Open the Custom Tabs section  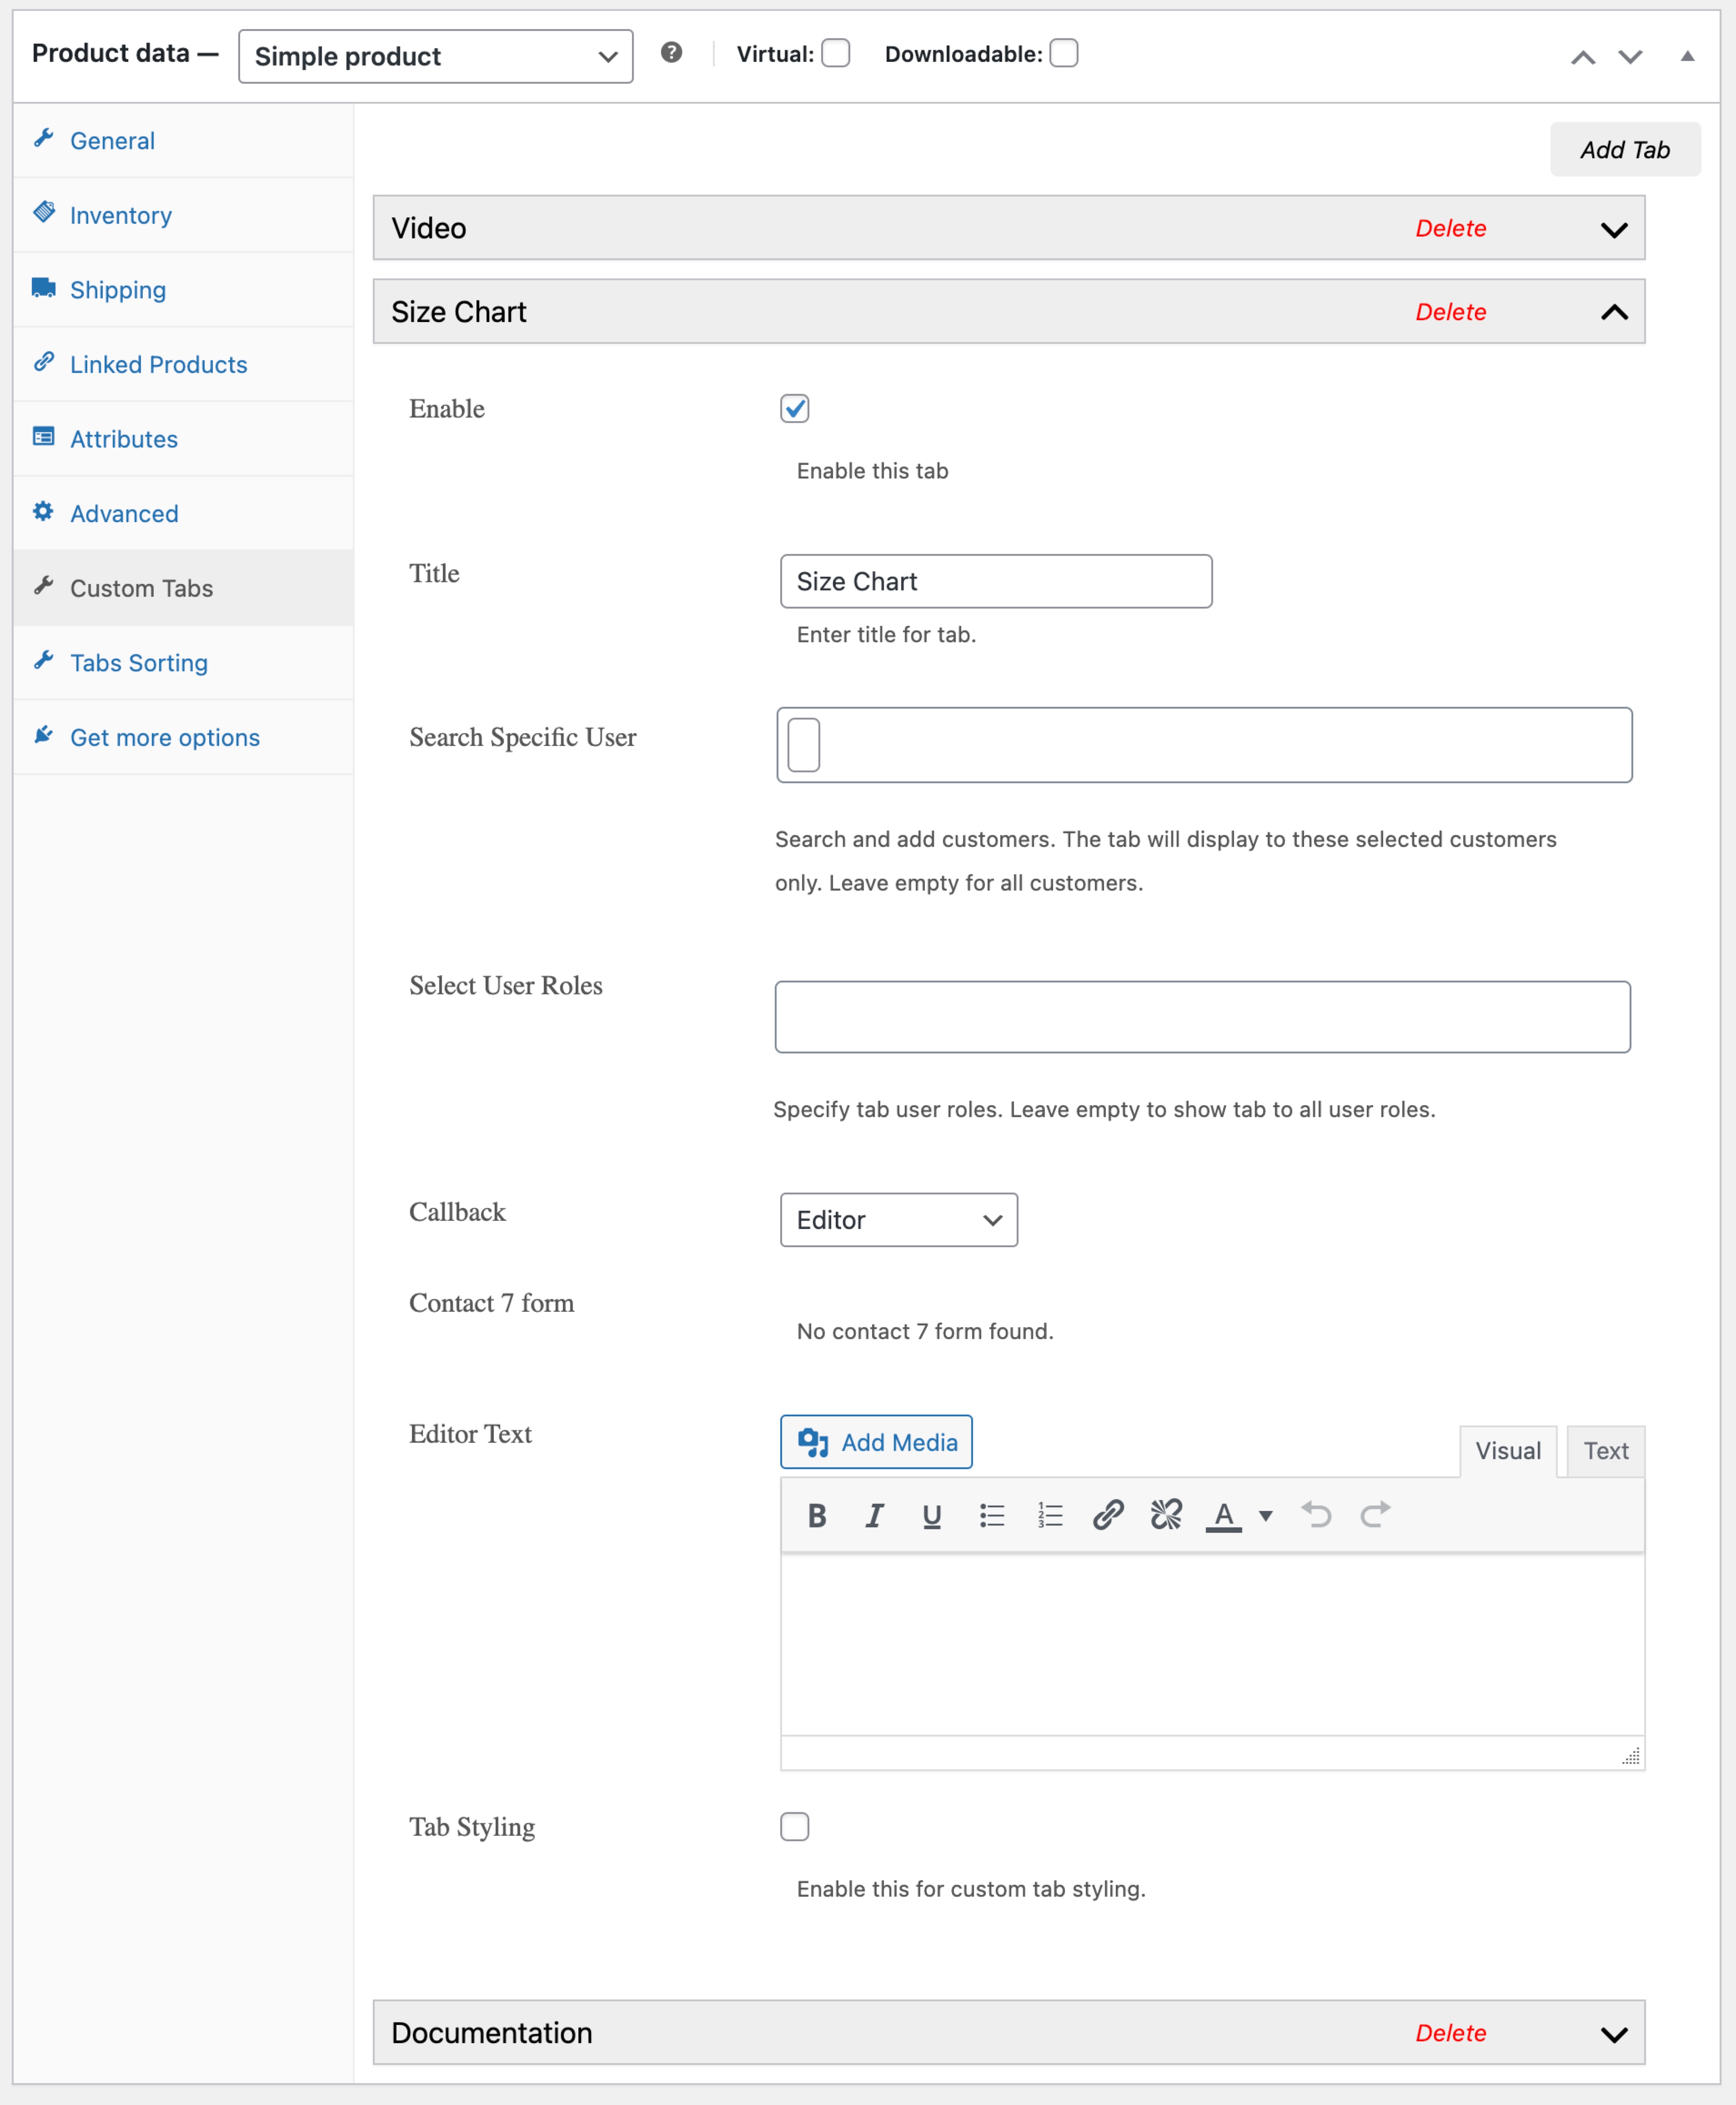point(141,588)
